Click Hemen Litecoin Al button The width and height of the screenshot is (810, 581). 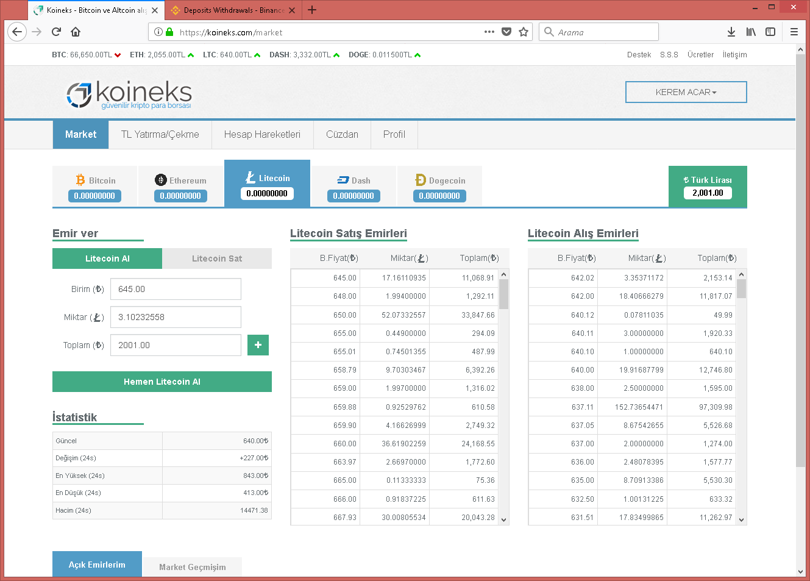click(162, 382)
